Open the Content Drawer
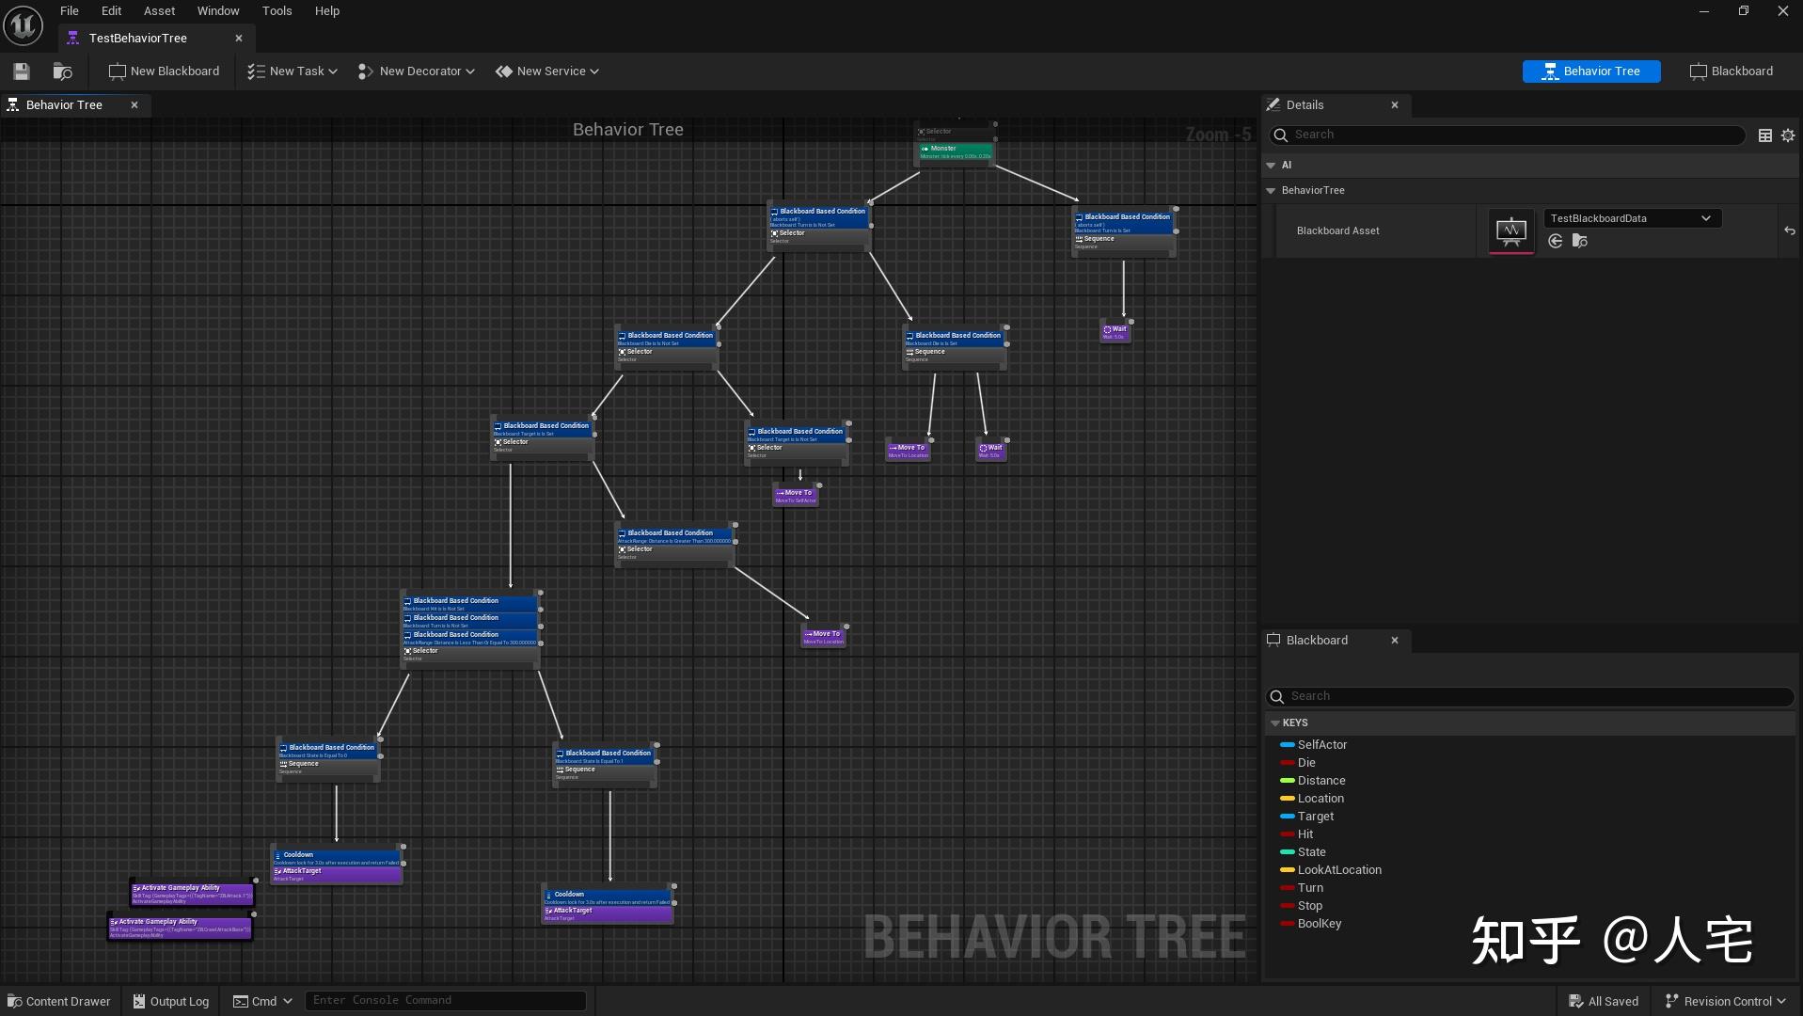Screen dimensions: 1803x1016 point(59,1001)
